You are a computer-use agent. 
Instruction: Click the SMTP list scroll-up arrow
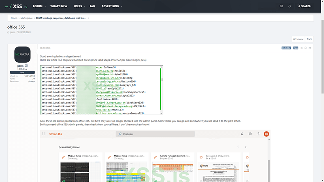point(162,67)
